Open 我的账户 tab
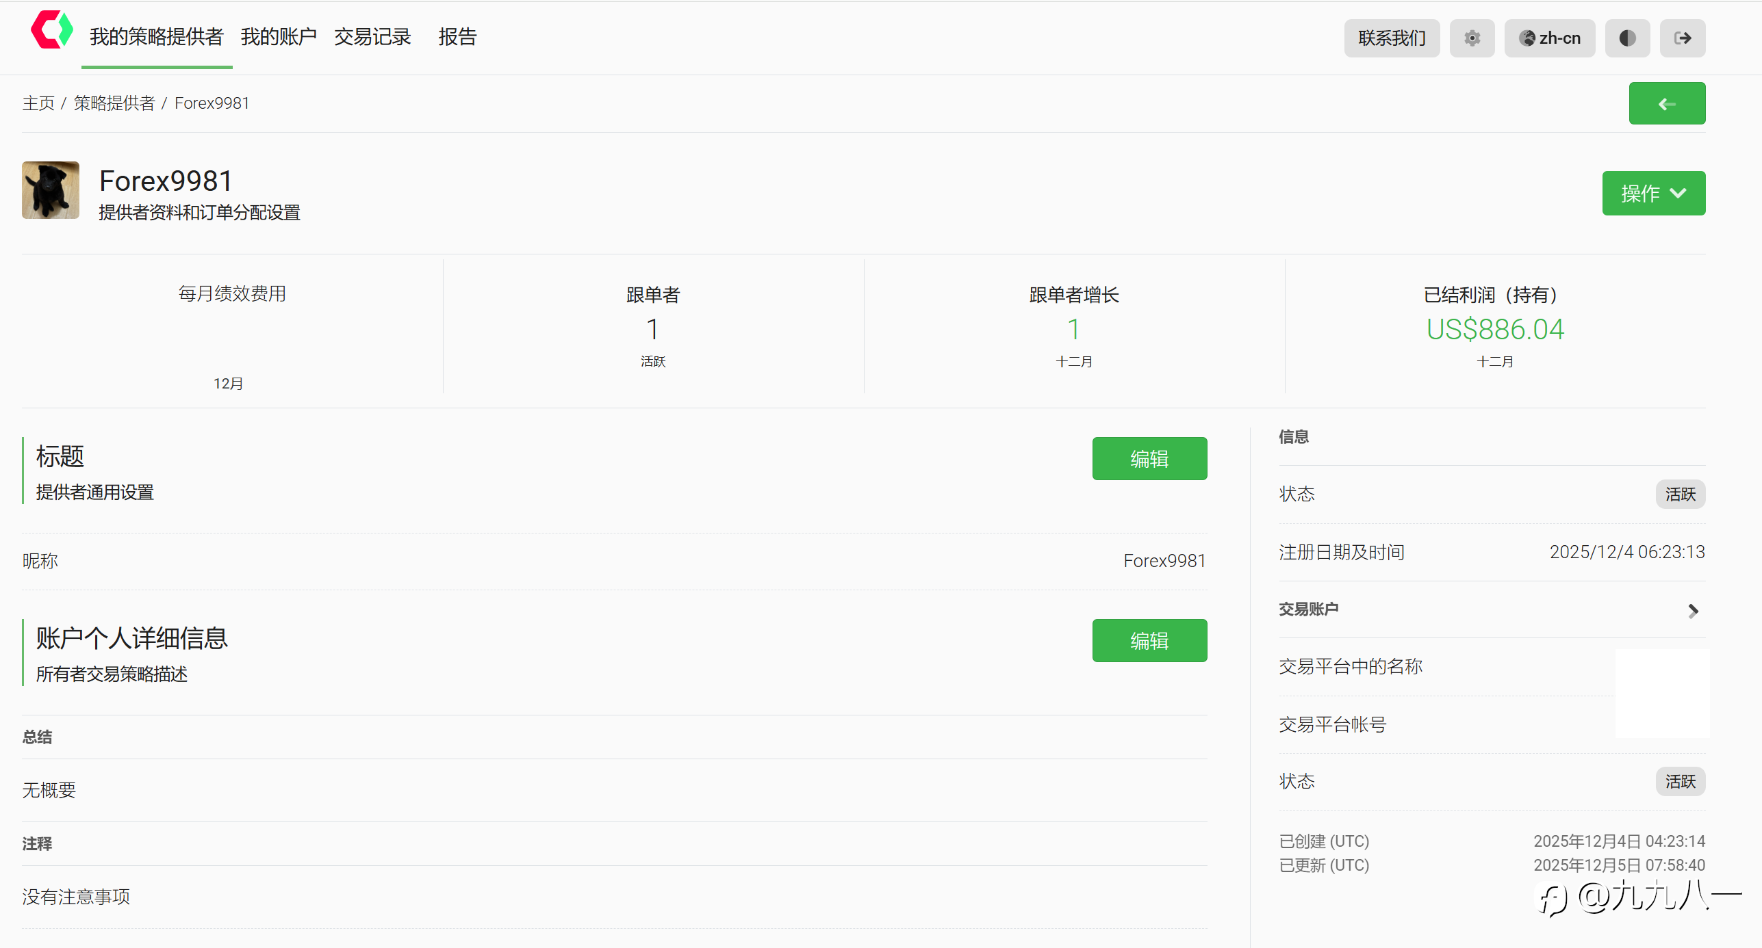The image size is (1762, 948). point(279,37)
